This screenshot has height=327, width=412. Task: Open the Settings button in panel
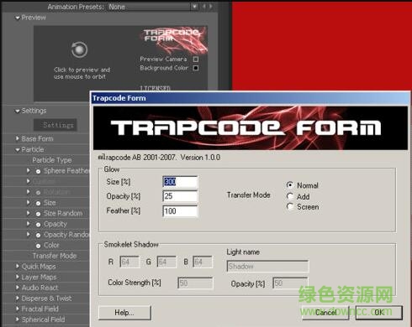click(55, 125)
